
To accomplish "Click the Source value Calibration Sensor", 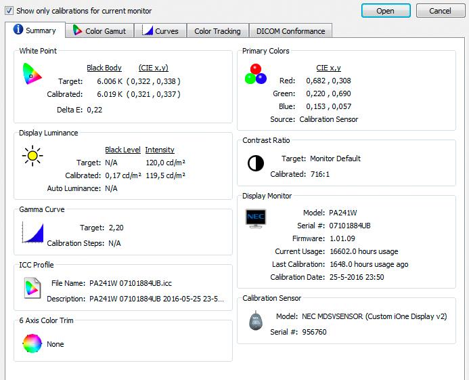I will (329, 119).
